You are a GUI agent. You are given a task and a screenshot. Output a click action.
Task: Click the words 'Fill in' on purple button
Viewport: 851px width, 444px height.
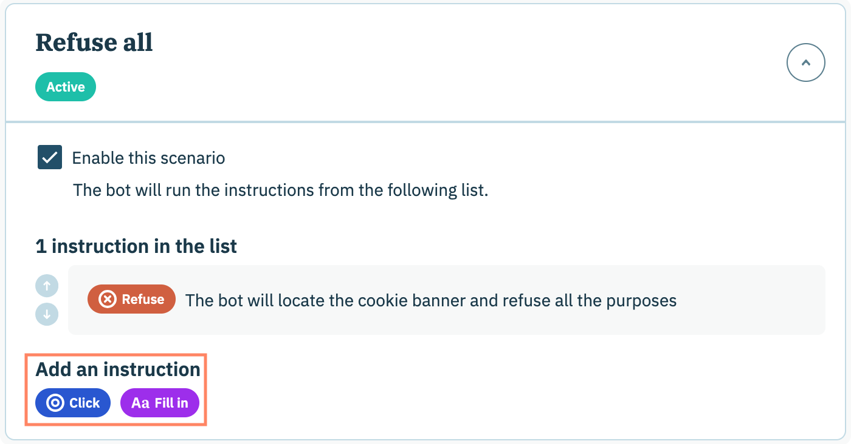(x=171, y=403)
